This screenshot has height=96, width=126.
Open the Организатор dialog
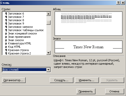click(14, 80)
